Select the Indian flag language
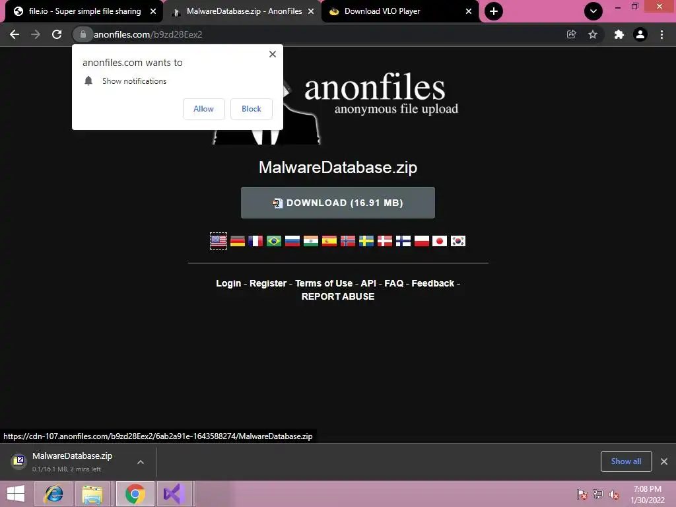The image size is (676, 507). pos(311,240)
